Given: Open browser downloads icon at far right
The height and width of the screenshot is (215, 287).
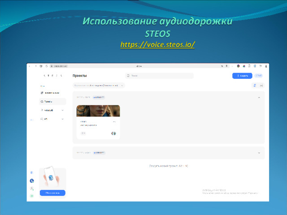Looking at the screenshot, I should pos(266,66).
